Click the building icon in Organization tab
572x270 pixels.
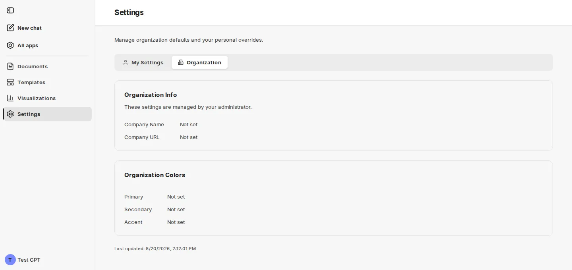click(x=181, y=62)
